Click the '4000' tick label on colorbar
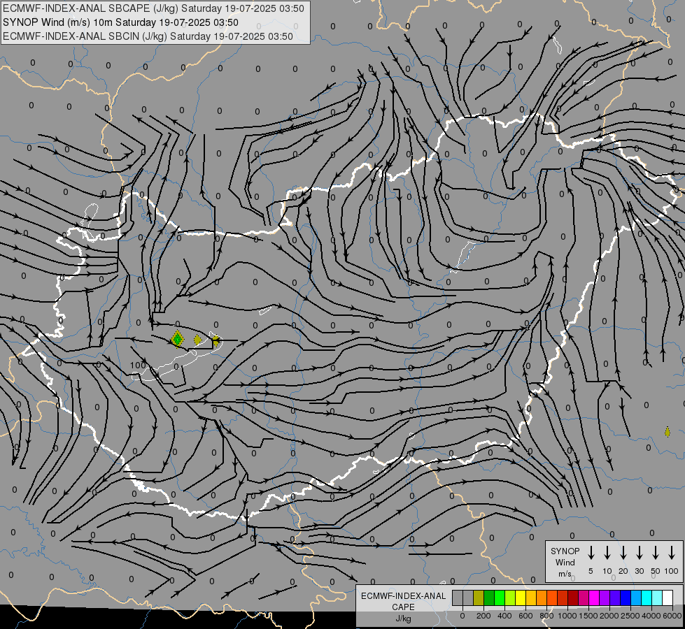The height and width of the screenshot is (629, 685). coord(651,616)
